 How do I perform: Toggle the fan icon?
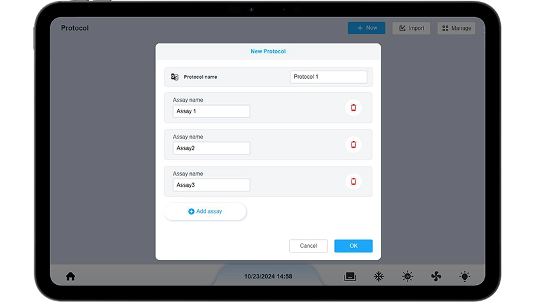point(436,276)
